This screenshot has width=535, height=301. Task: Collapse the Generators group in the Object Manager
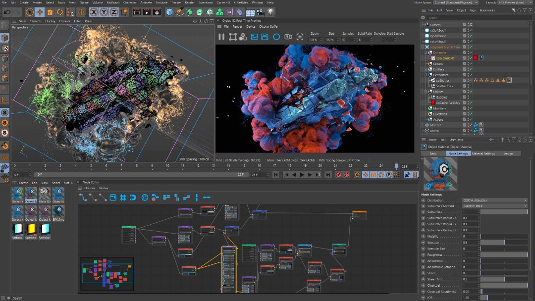tap(425, 75)
